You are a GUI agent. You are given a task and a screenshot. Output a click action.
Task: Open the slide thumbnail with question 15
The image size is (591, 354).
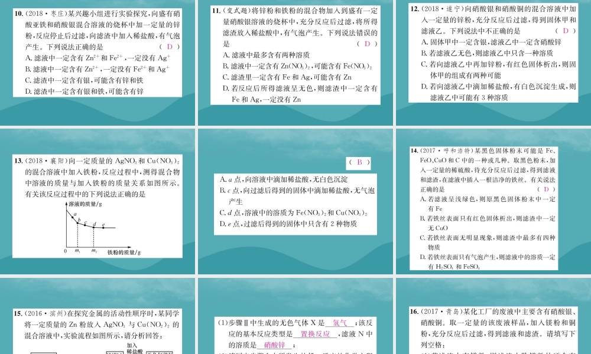98,316
